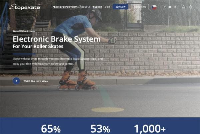Play the intro video with round play button
This screenshot has width=200, height=134.
point(16,81)
